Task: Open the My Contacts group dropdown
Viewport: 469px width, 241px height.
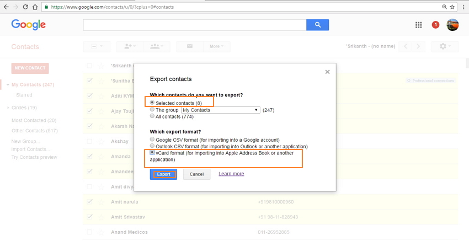Action: [x=220, y=110]
